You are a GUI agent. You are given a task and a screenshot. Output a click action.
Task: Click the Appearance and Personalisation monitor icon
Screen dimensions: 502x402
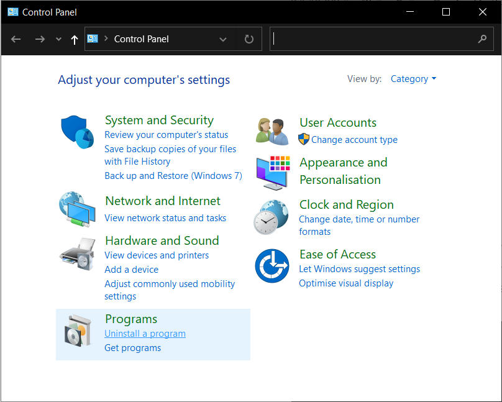[273, 173]
